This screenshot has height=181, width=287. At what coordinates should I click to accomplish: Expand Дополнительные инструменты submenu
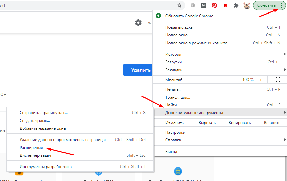click(220, 113)
